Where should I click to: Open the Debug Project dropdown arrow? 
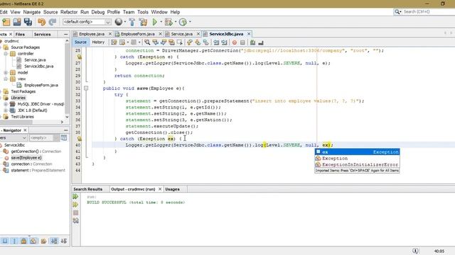point(176,22)
